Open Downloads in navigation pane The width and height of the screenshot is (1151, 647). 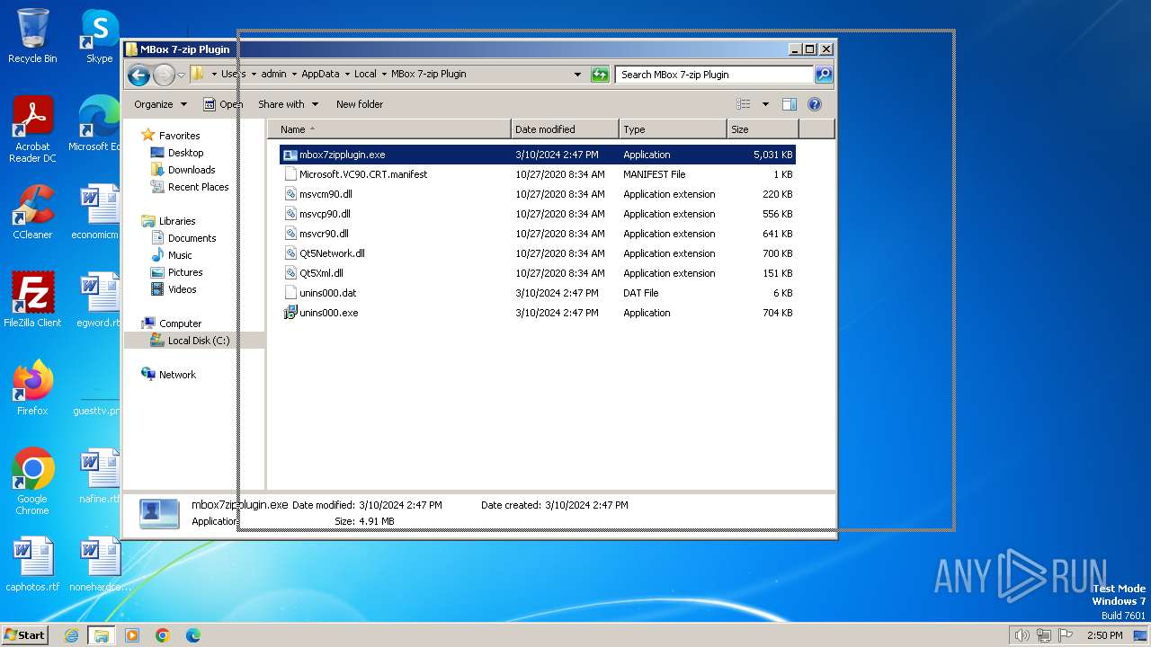click(x=192, y=170)
